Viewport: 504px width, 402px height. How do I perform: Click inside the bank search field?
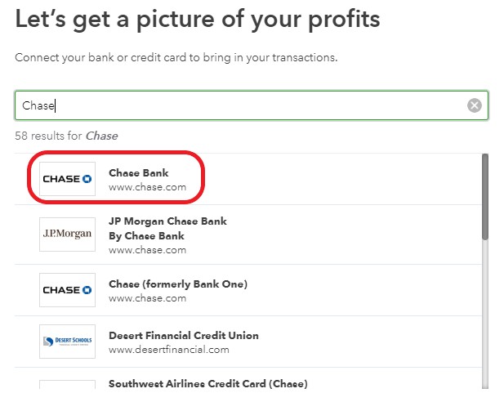point(252,105)
